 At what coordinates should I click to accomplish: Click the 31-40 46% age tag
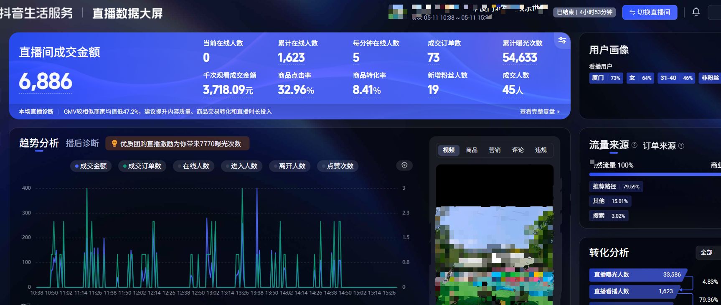(676, 78)
